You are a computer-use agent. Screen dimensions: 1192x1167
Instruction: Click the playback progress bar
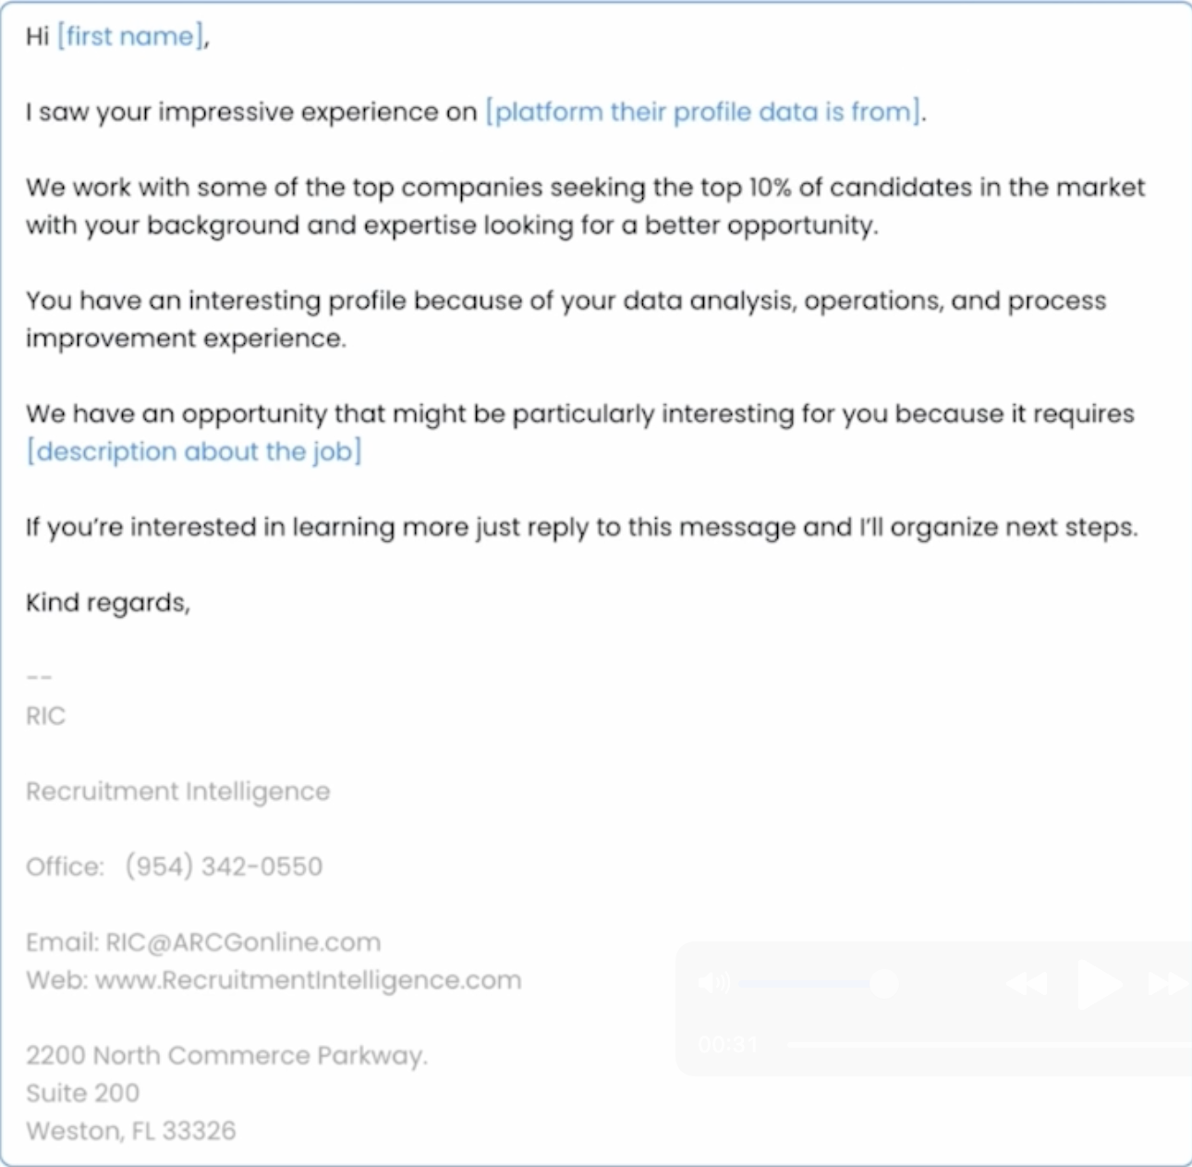coord(989,1045)
